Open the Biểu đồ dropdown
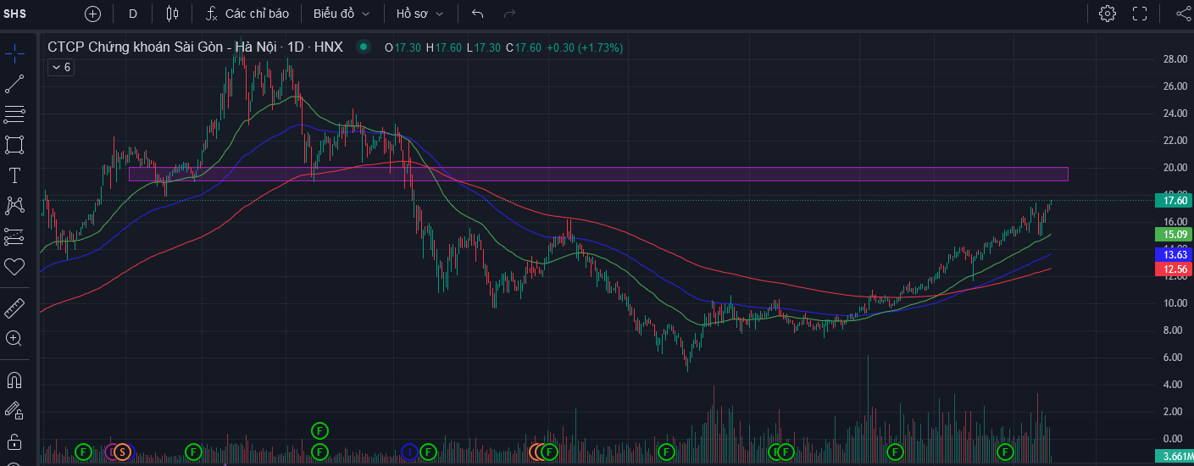The width and height of the screenshot is (1194, 466). point(342,14)
